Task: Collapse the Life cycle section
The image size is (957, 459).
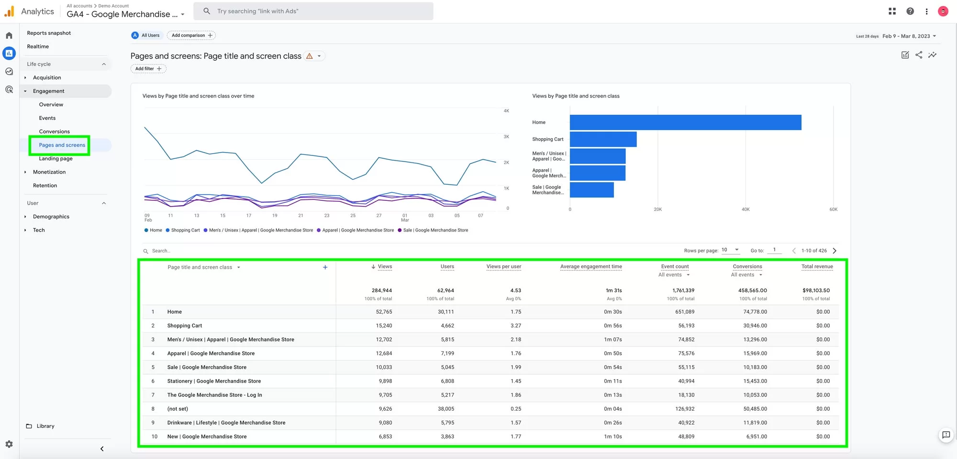Action: point(104,64)
